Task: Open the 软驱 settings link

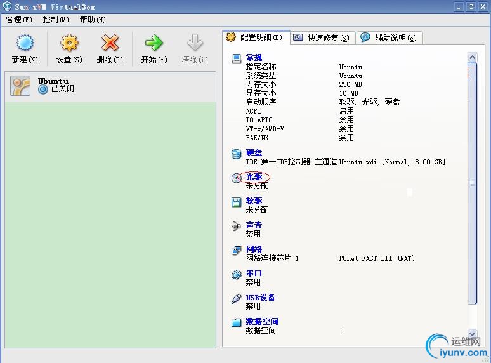Action: tap(254, 201)
